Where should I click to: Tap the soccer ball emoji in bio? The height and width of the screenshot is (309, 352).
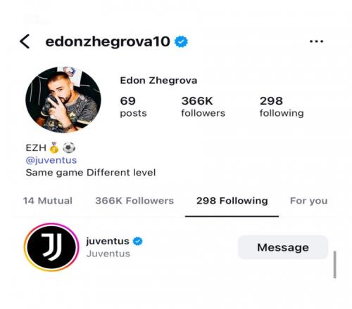tap(69, 147)
